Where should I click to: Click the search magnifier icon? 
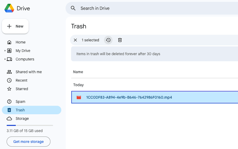73,8
